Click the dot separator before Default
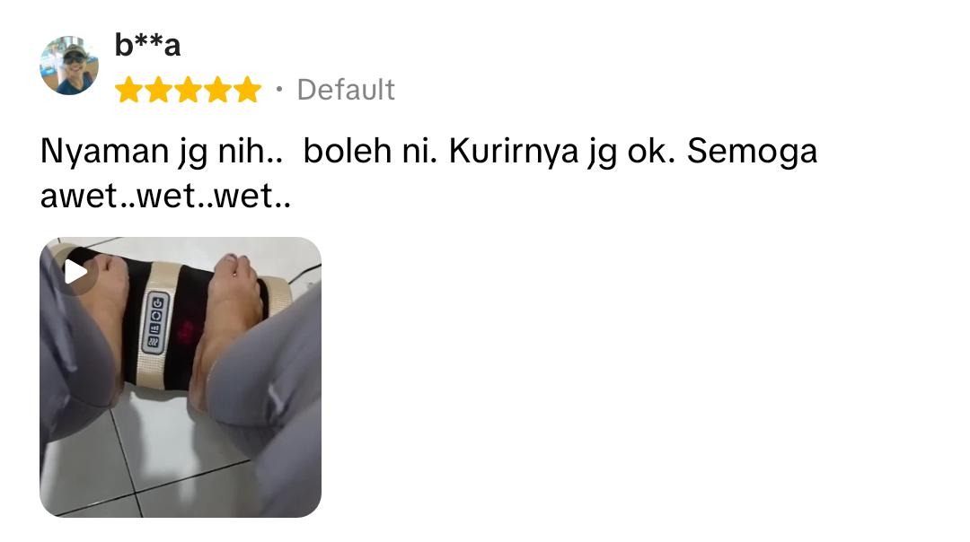970x542 pixels. 279,90
